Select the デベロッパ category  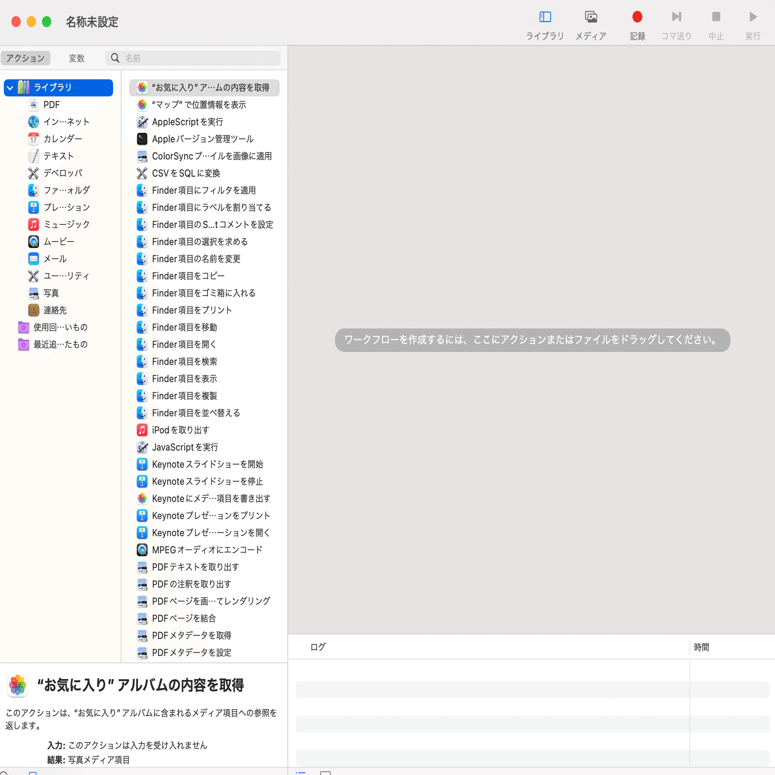pos(55,173)
